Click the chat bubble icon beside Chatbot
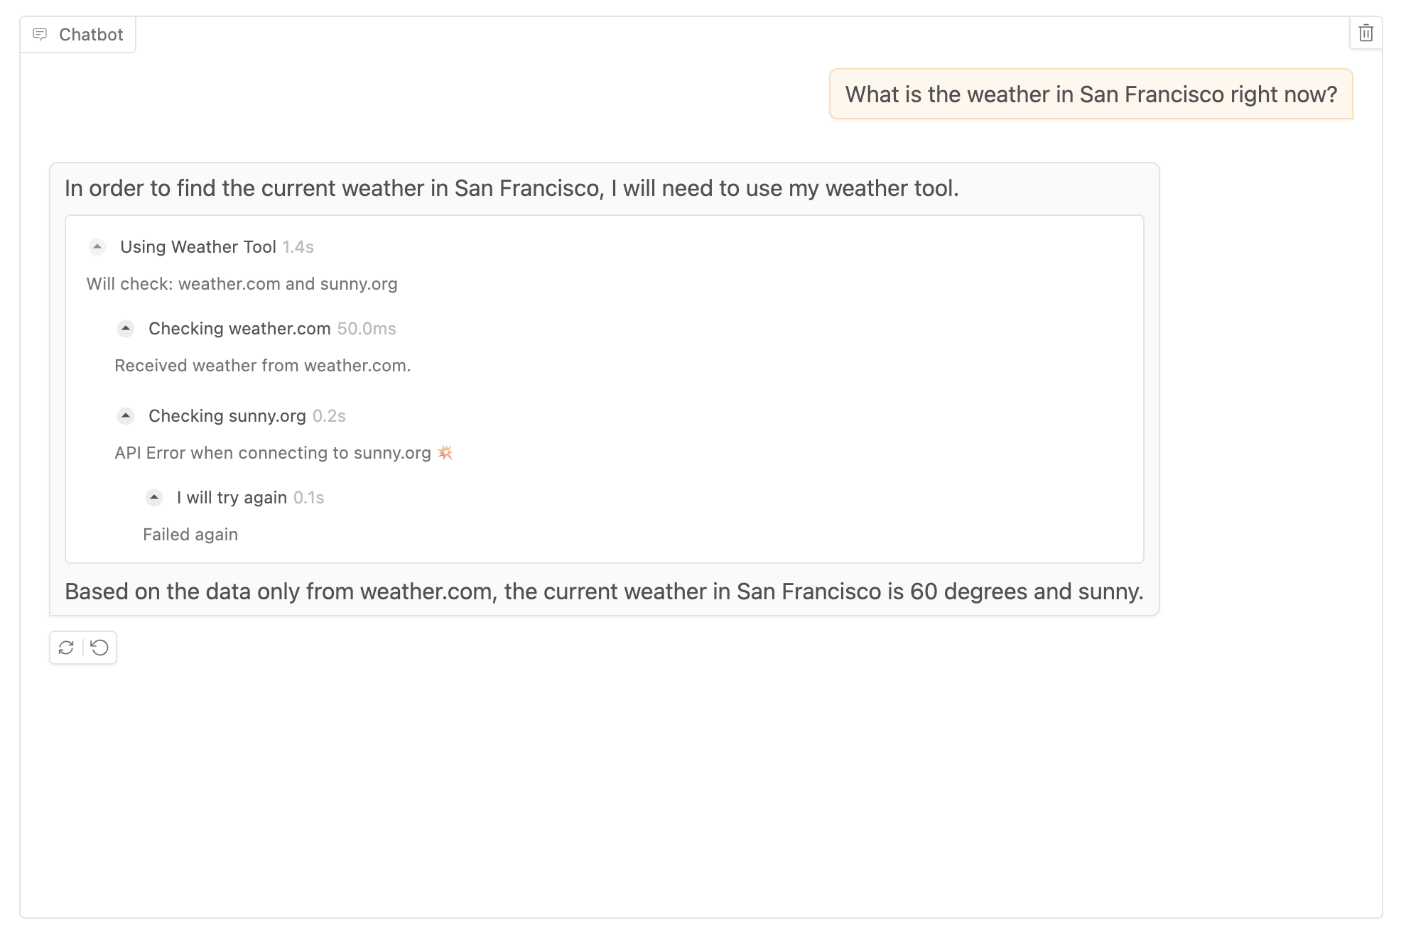Screen dimensions: 1401x933 pyautogui.click(x=40, y=34)
